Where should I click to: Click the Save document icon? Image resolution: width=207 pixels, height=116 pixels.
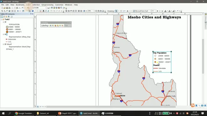7,8
